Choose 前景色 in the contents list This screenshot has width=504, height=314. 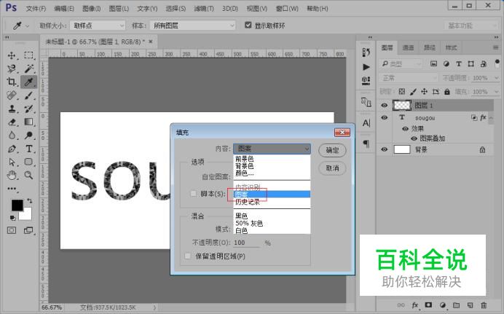pyautogui.click(x=244, y=159)
